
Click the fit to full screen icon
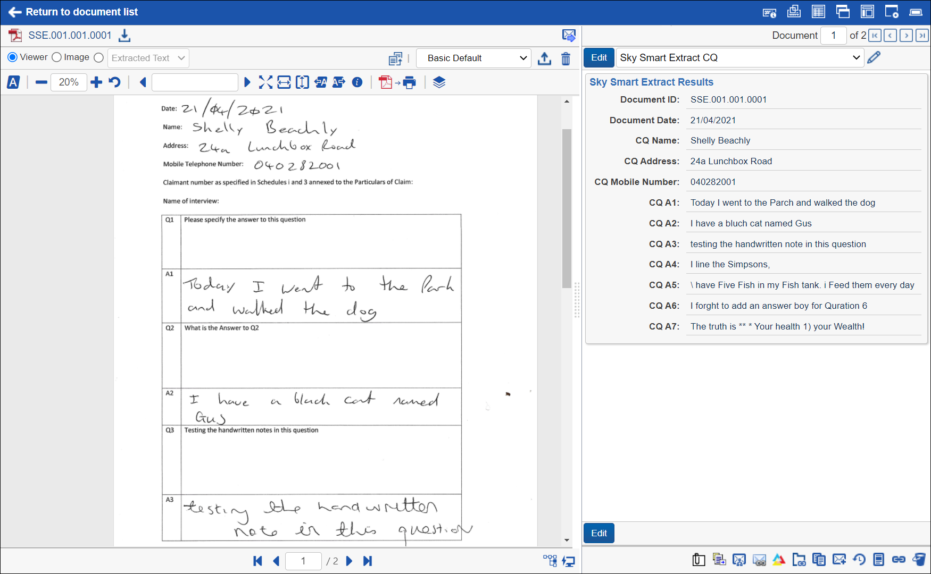tap(265, 82)
